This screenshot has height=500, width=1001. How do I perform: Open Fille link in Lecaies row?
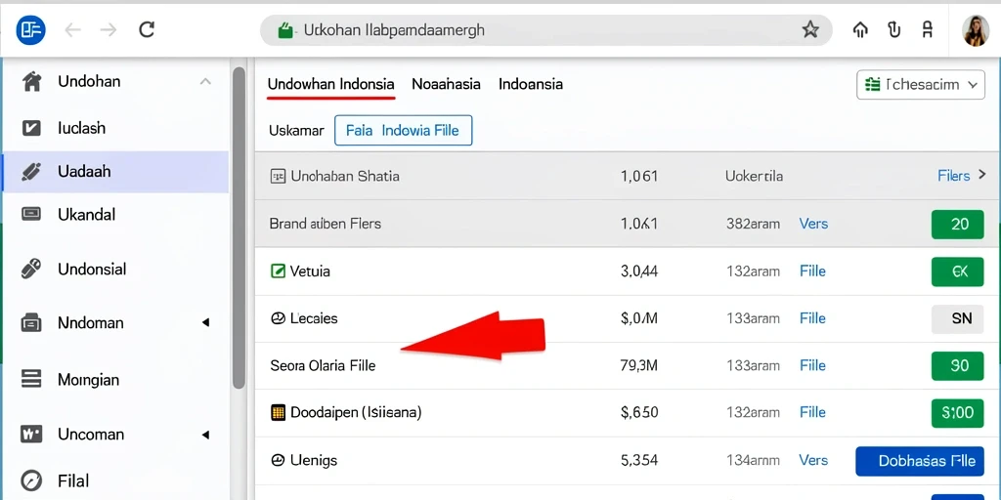tap(812, 318)
